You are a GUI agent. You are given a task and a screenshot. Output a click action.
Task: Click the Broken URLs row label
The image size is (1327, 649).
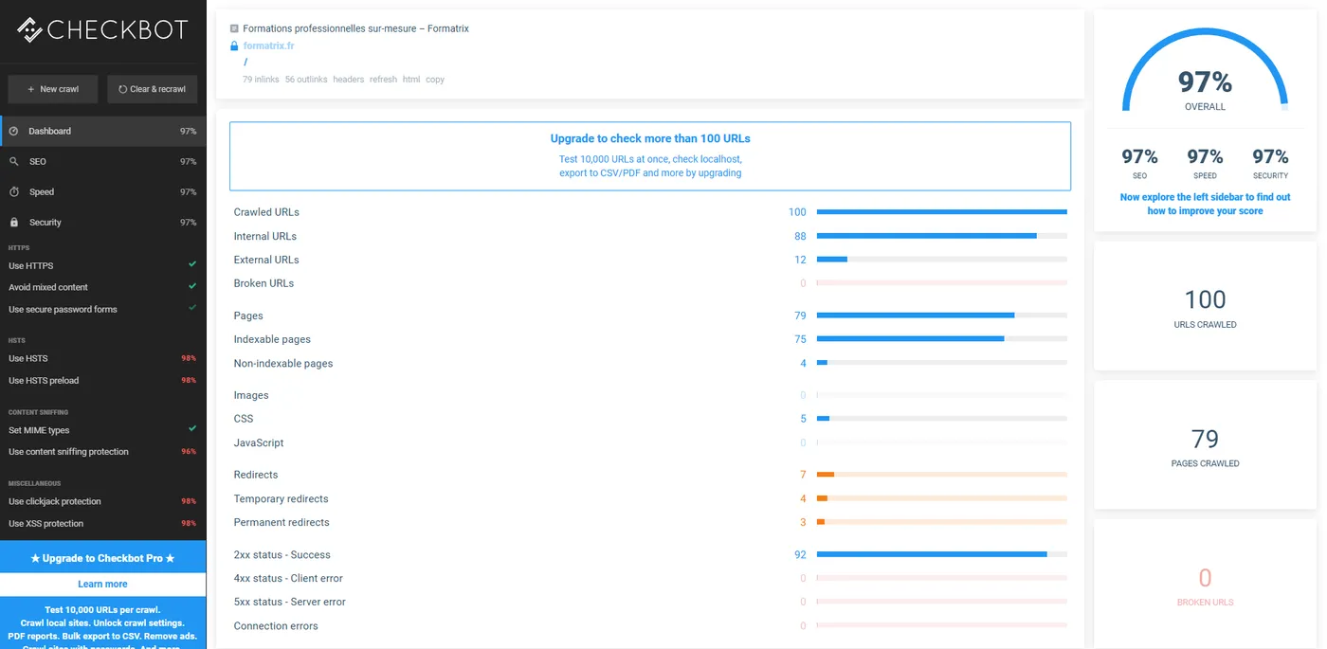264,283
